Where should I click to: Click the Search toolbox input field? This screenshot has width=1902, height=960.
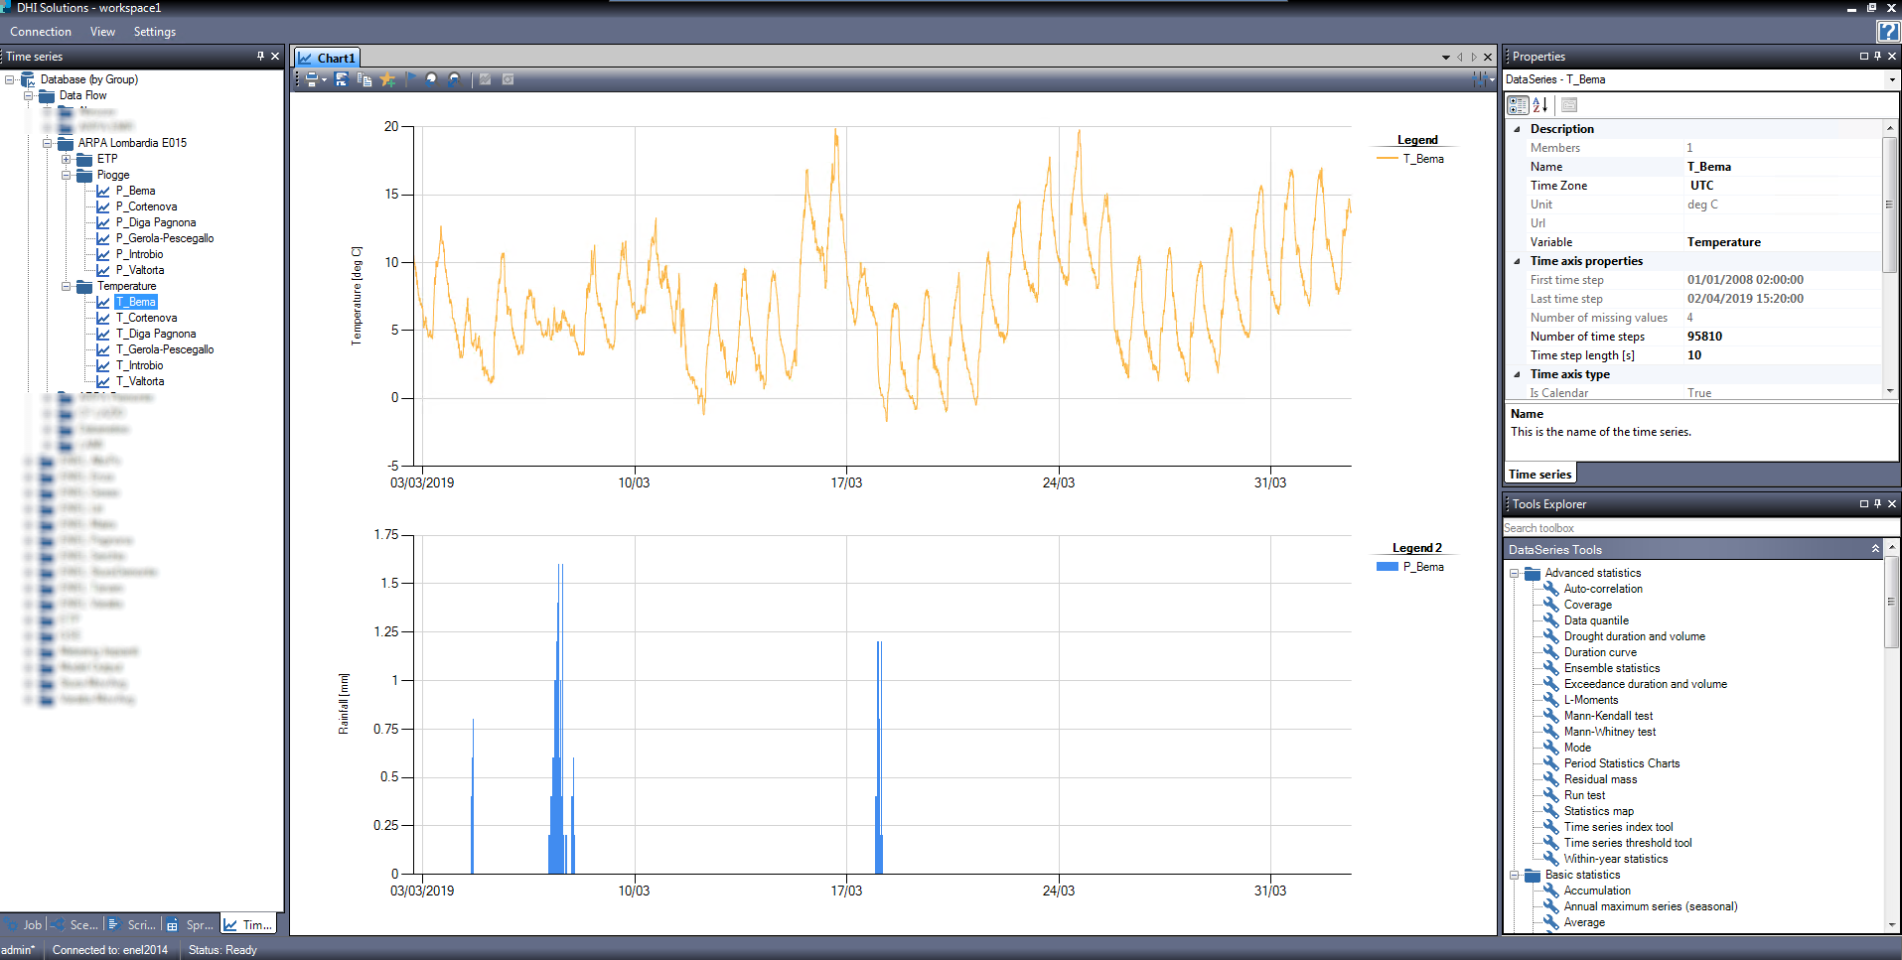(1688, 528)
